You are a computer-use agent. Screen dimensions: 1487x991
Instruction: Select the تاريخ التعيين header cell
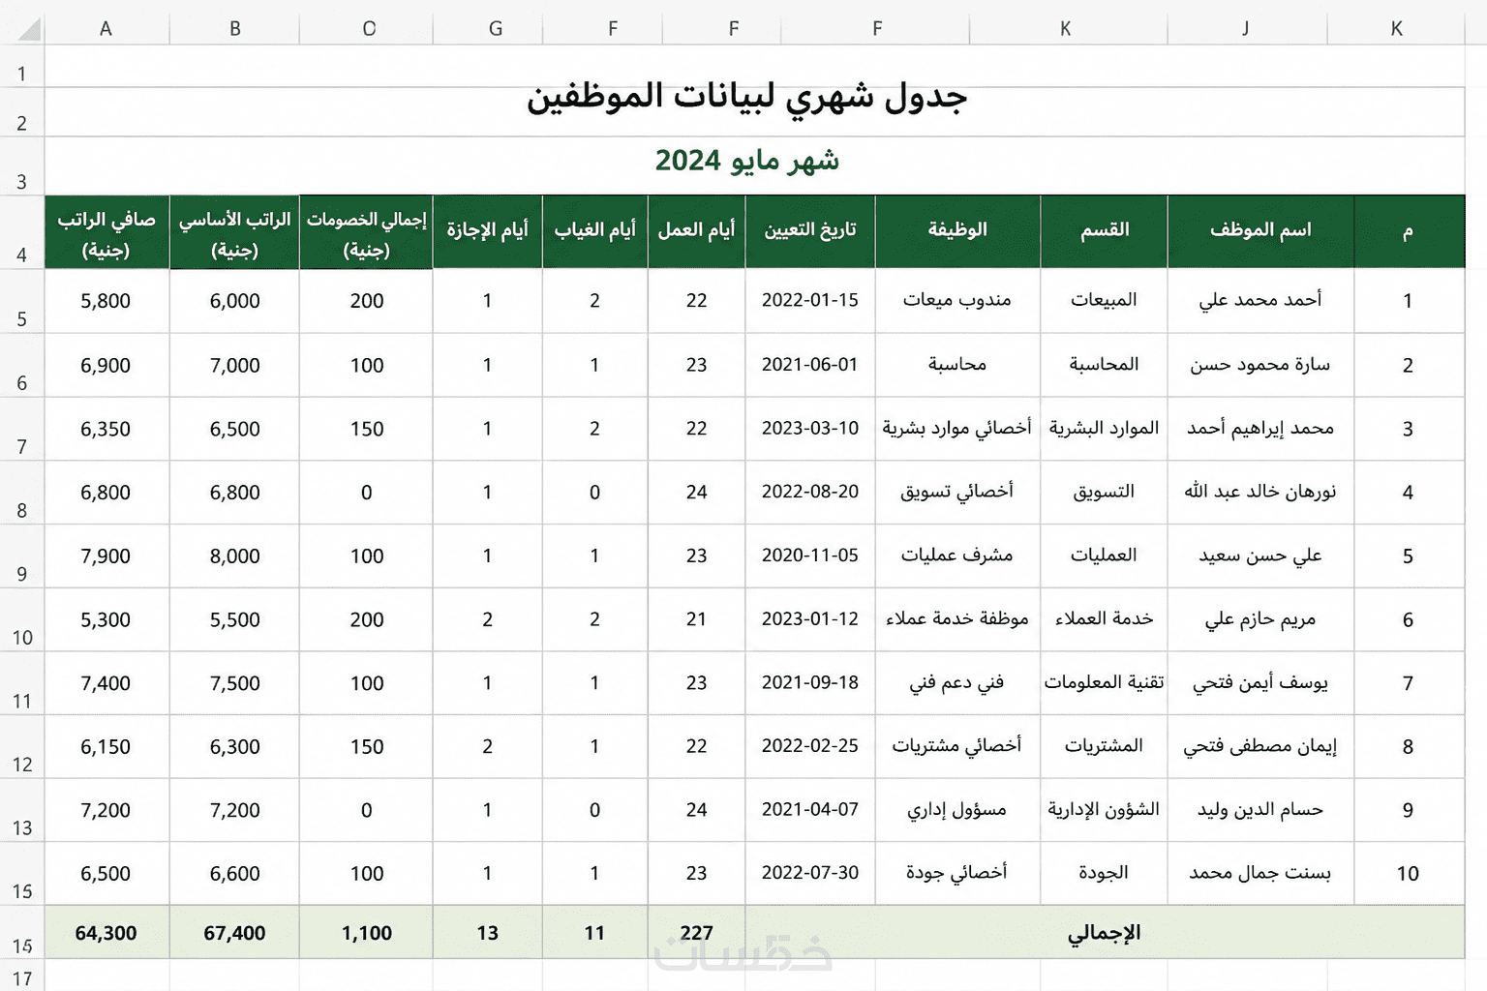(x=810, y=231)
